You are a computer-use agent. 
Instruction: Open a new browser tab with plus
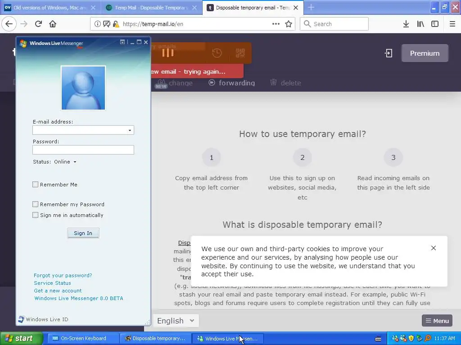coord(311,7)
